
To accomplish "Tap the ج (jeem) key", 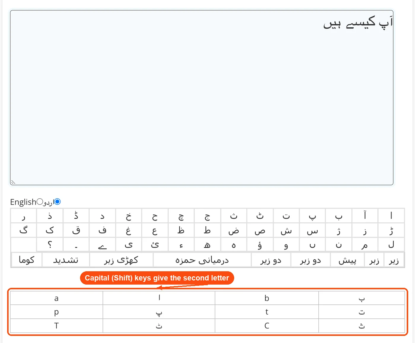I will 207,216.
